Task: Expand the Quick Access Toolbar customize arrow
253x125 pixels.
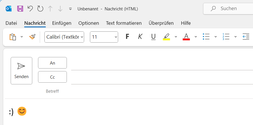Action: [70, 9]
